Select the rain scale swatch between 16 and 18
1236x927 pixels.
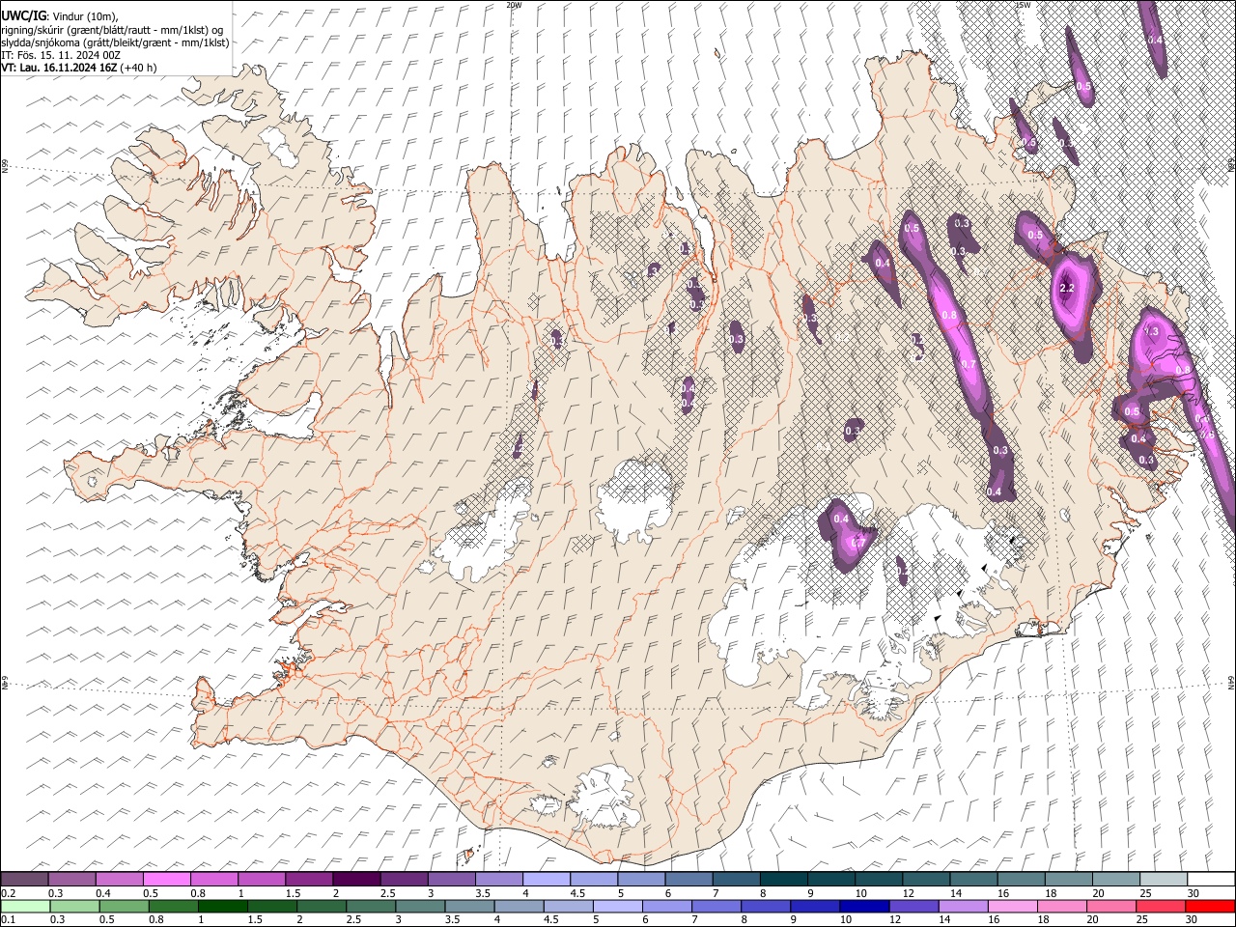click(x=1013, y=906)
